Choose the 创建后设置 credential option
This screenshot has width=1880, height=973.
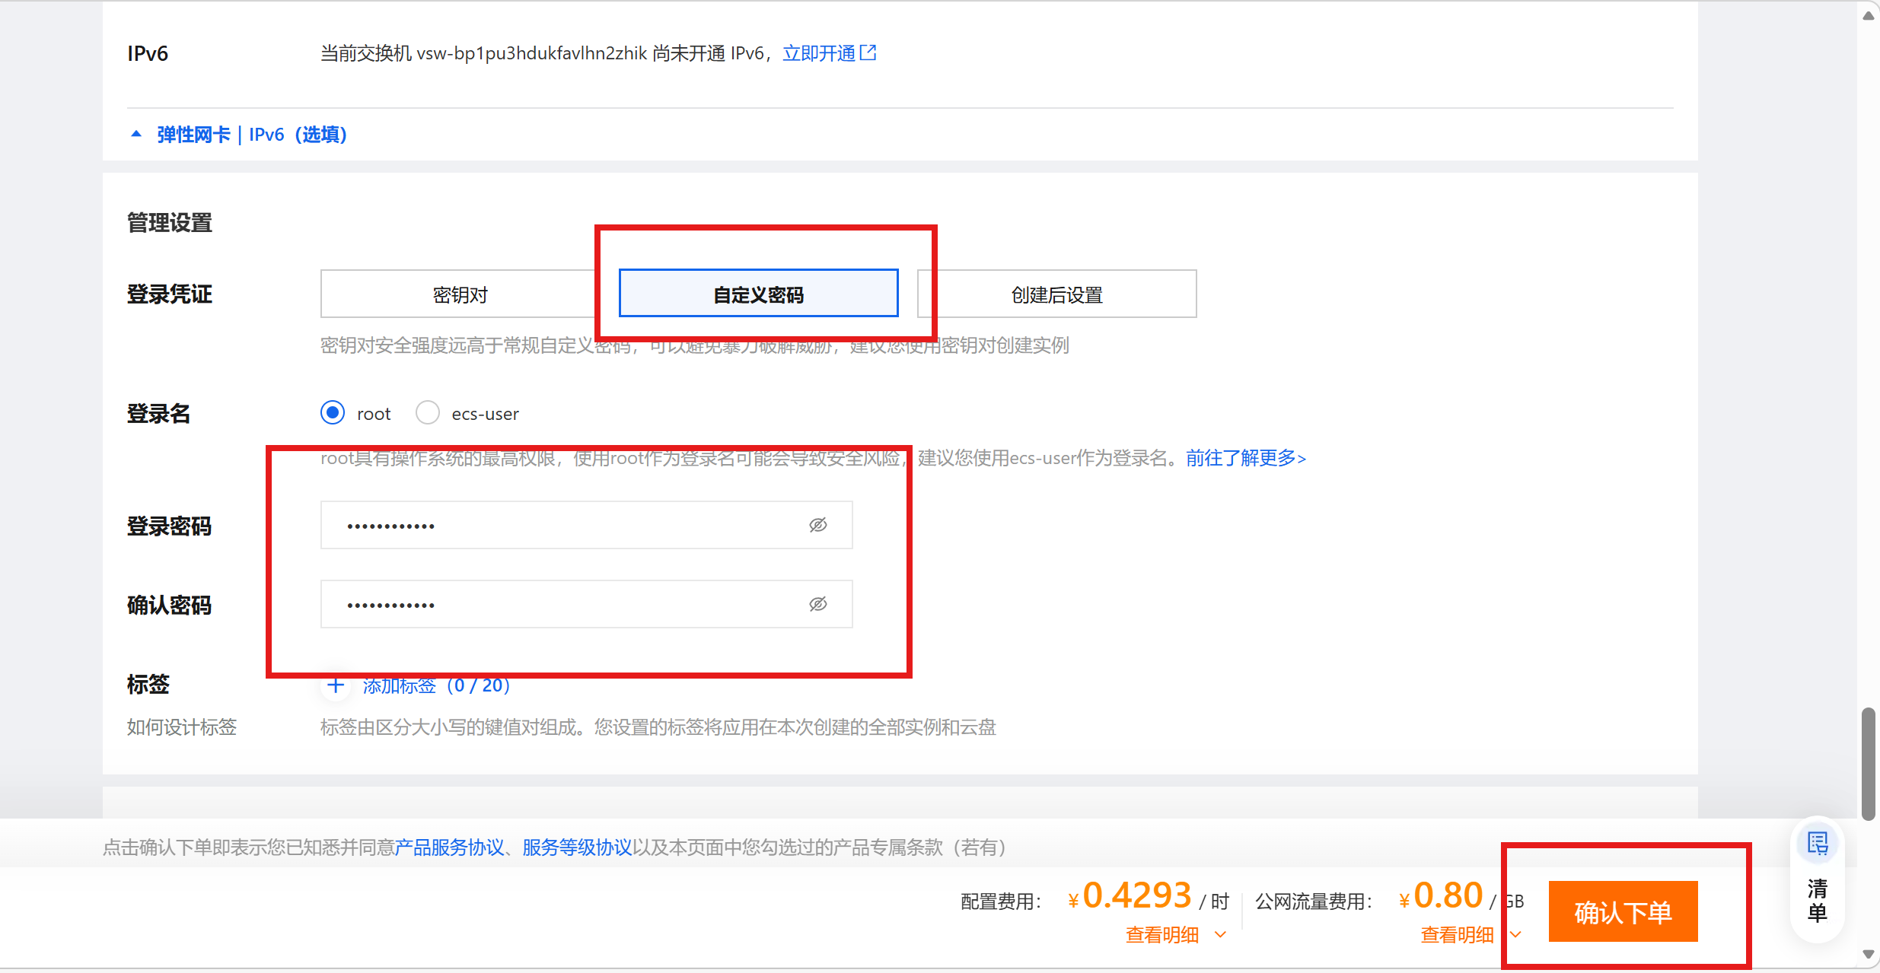pyautogui.click(x=1056, y=294)
